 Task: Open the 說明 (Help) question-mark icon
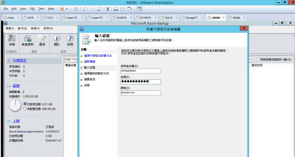tap(70, 40)
